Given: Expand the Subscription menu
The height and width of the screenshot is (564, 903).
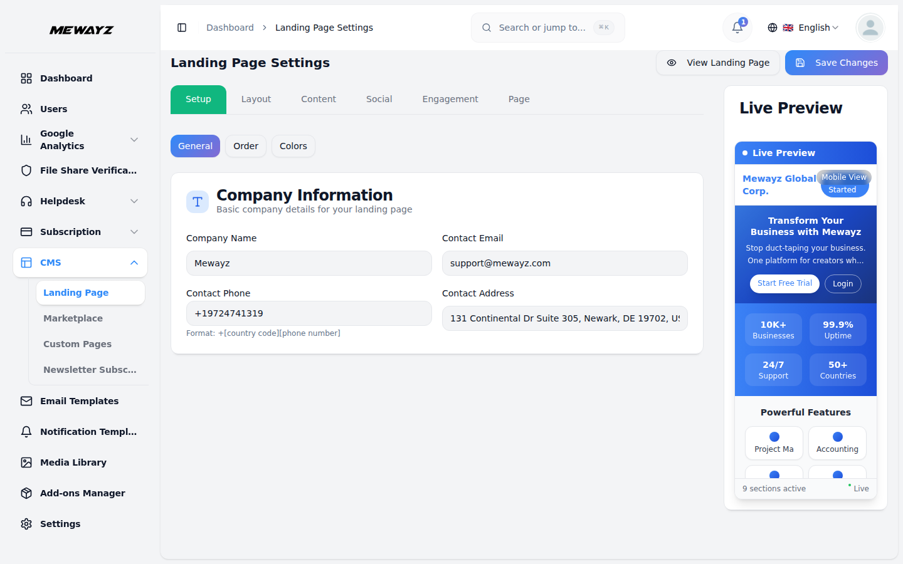Looking at the screenshot, I should click(80, 232).
